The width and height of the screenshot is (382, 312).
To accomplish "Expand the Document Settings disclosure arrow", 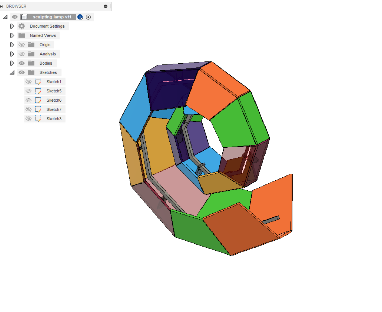I will coord(12,26).
